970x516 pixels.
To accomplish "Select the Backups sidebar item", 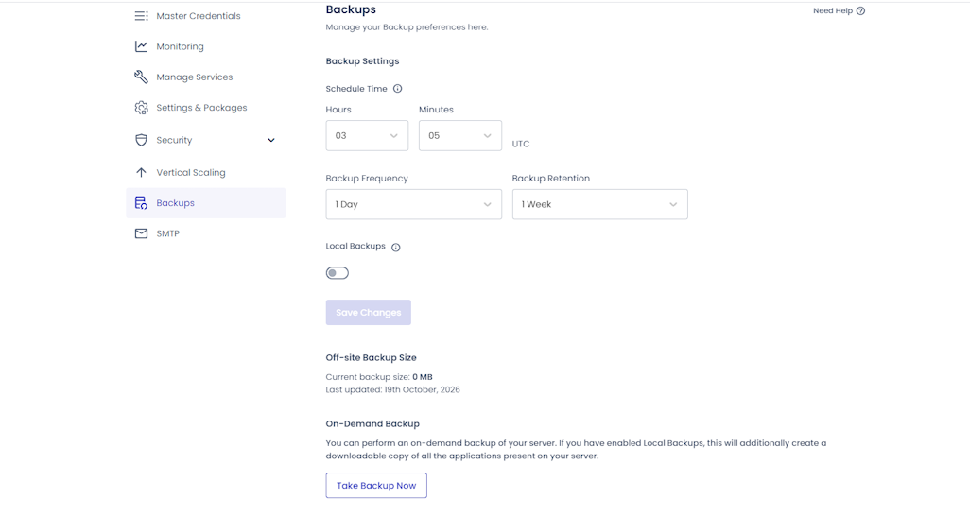I will pyautogui.click(x=206, y=203).
